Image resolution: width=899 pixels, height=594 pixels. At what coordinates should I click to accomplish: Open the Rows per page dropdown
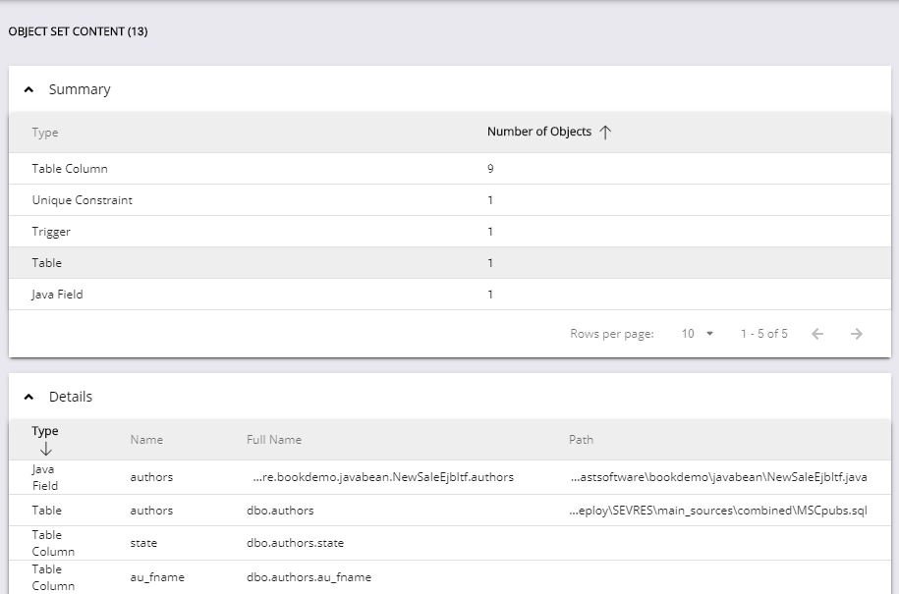pyautogui.click(x=698, y=334)
